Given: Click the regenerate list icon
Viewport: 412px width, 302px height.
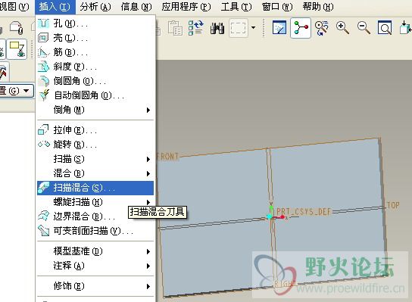Looking at the screenshot, I should [195, 28].
